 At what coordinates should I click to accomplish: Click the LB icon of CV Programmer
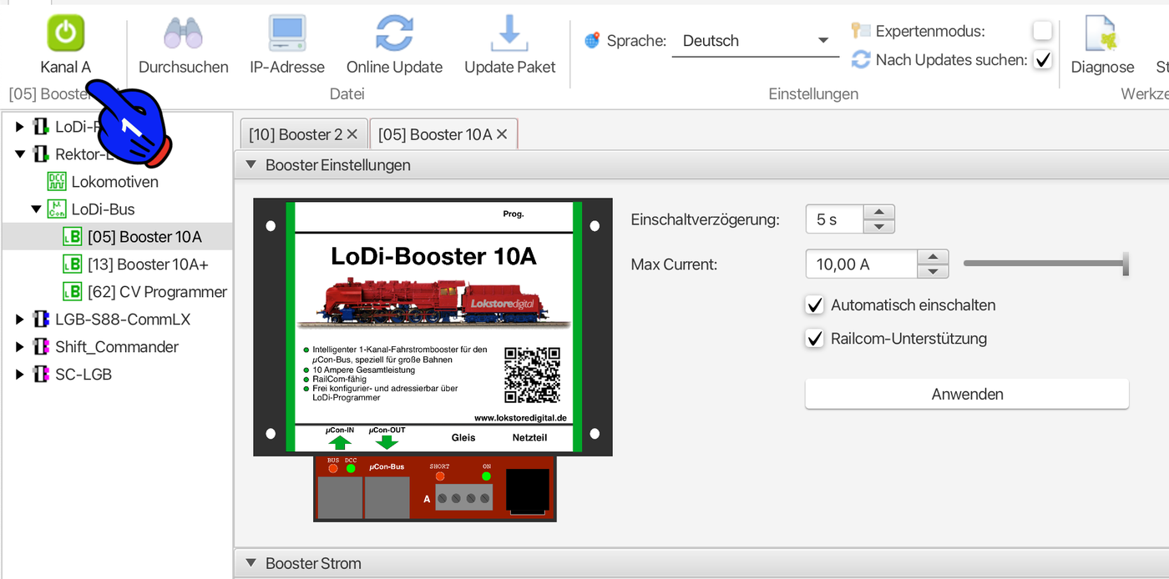[x=73, y=292]
